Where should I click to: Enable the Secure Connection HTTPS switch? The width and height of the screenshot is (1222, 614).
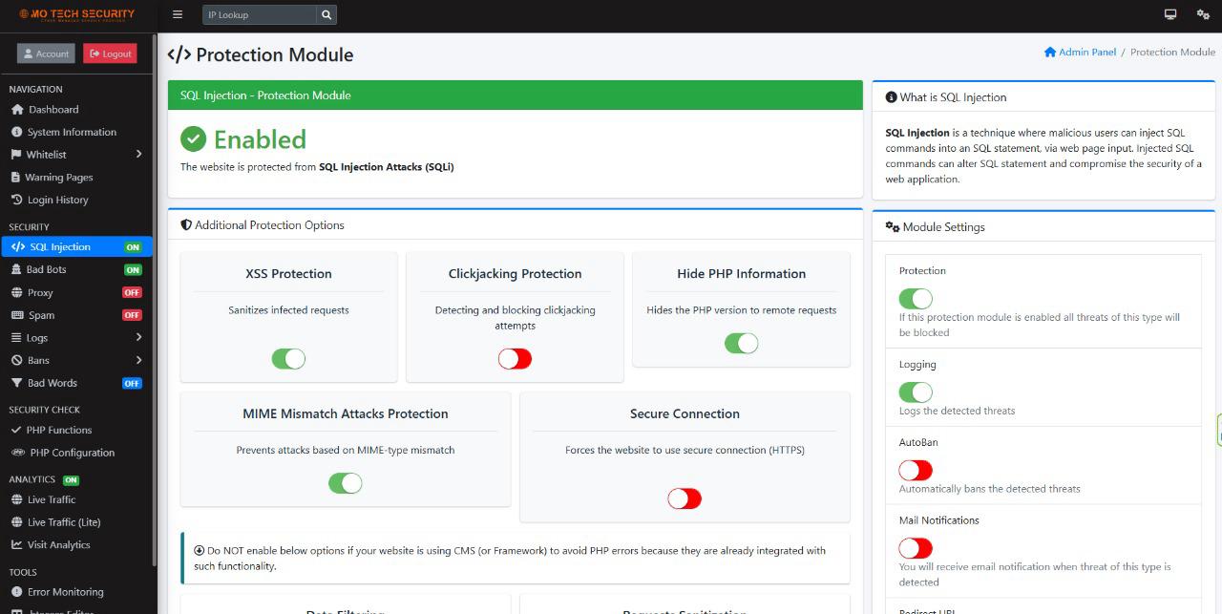click(x=685, y=498)
